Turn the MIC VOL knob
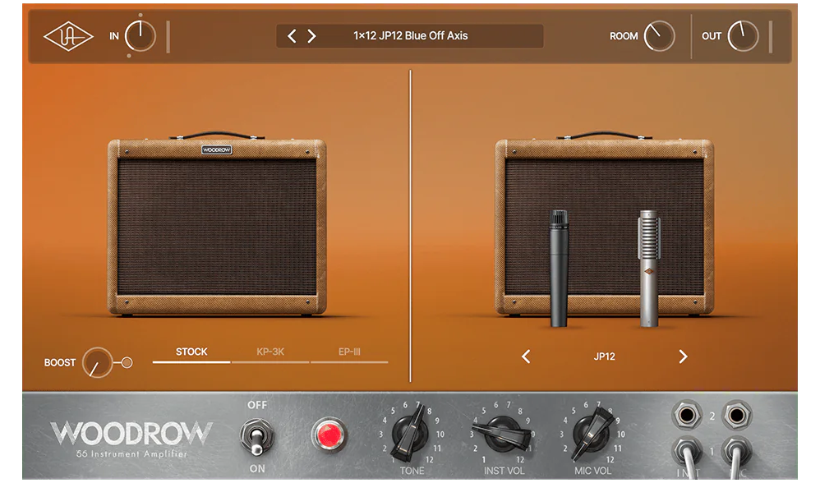Screen dimensions: 820x483 pyautogui.click(x=592, y=434)
